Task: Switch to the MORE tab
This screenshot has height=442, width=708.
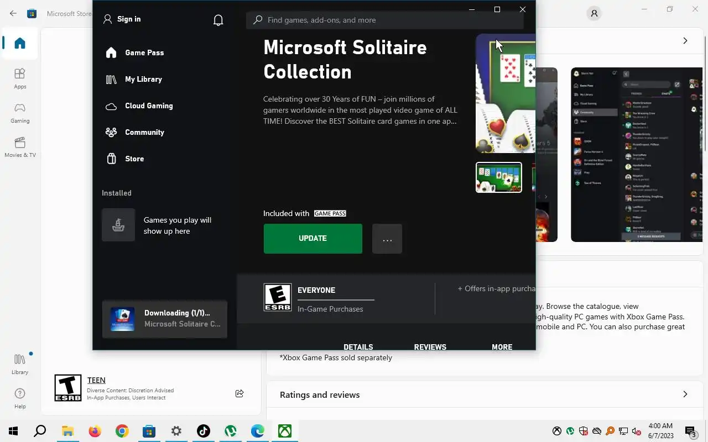Action: (x=502, y=347)
